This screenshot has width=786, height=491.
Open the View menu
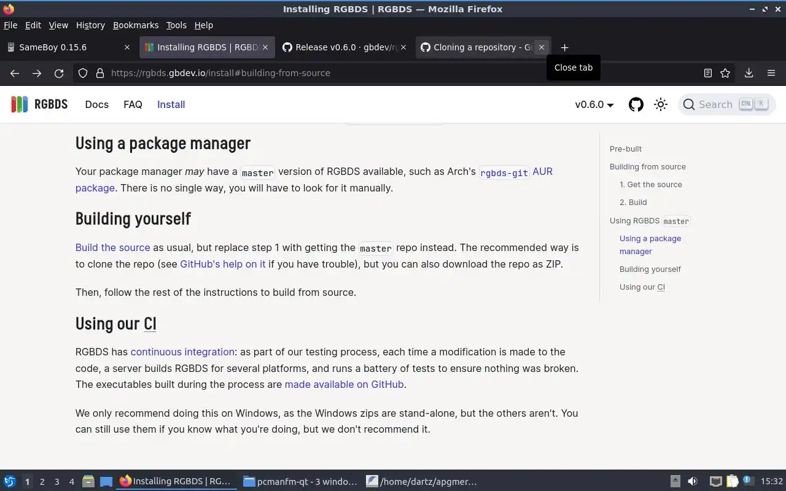coord(58,25)
